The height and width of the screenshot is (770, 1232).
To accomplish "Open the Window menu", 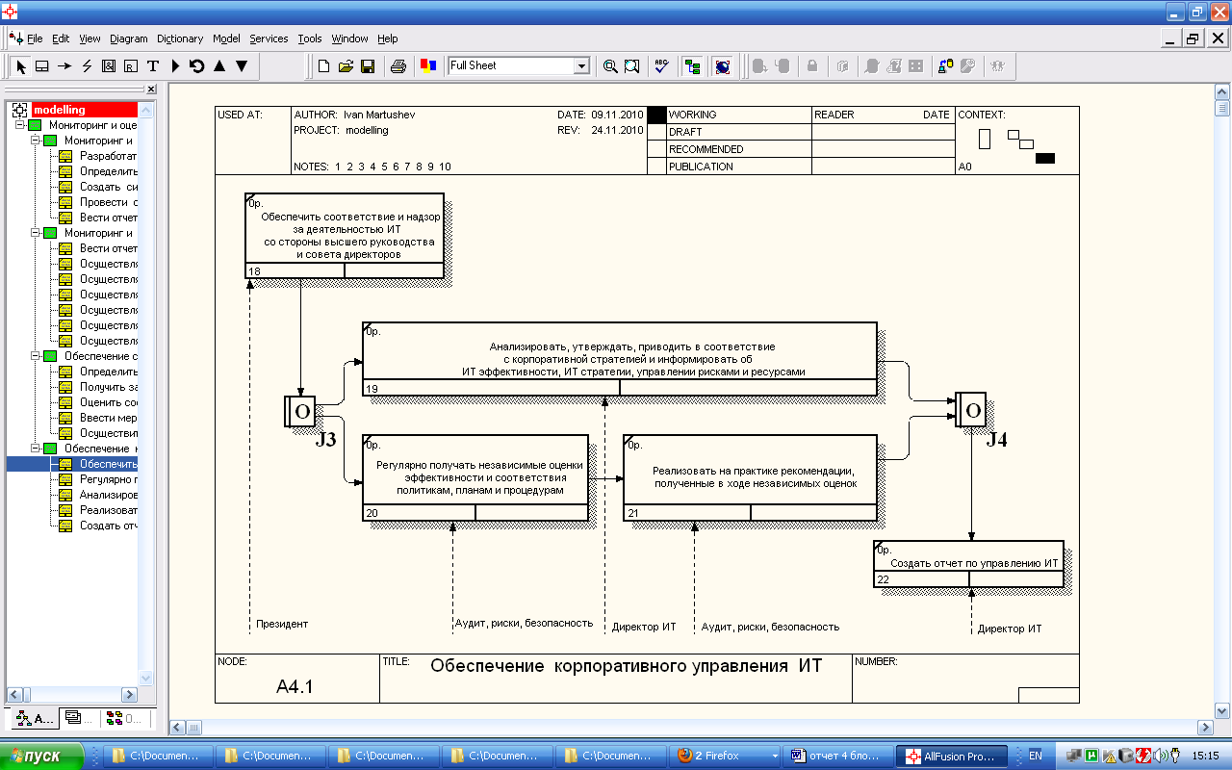I will click(349, 38).
